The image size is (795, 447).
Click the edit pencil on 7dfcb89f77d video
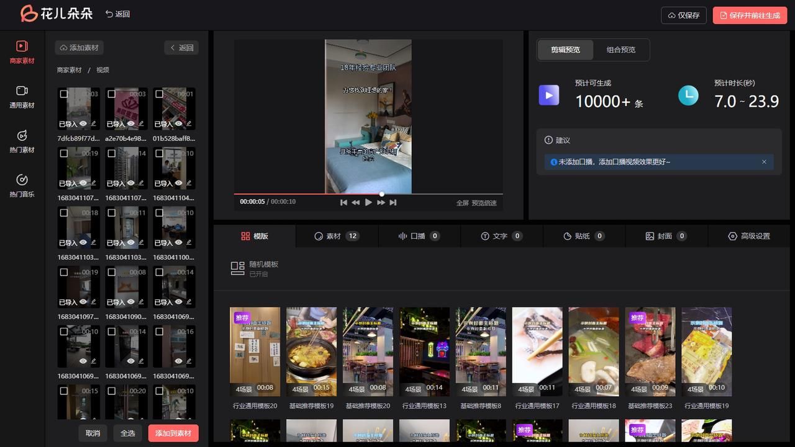tap(93, 124)
